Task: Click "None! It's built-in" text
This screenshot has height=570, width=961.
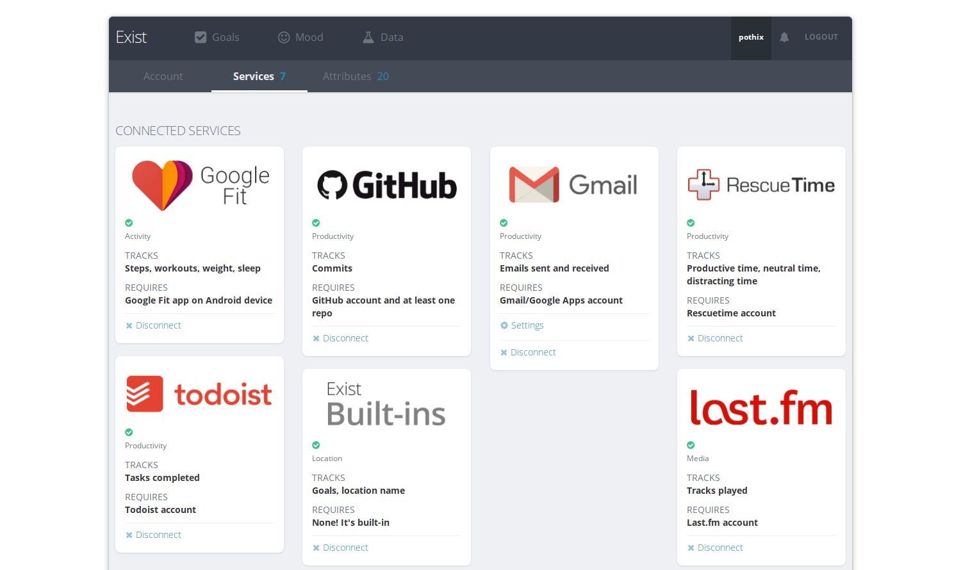Action: click(x=350, y=523)
